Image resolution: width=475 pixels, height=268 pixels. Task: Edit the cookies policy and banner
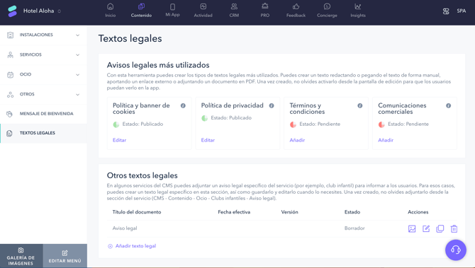[x=119, y=140]
